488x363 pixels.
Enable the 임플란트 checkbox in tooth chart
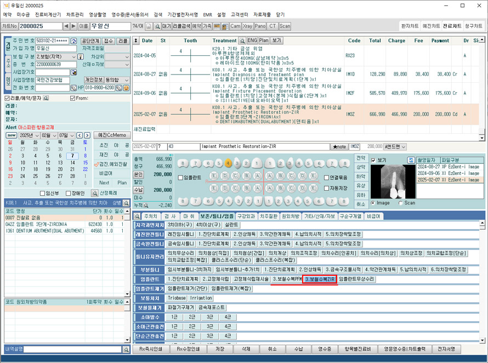point(181,177)
